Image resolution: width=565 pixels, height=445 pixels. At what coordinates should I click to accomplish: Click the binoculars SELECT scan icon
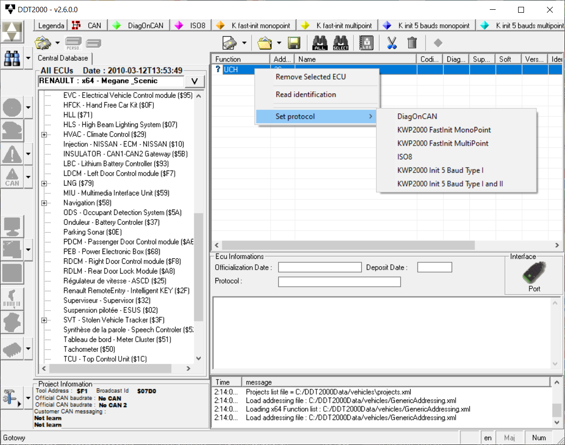point(340,43)
